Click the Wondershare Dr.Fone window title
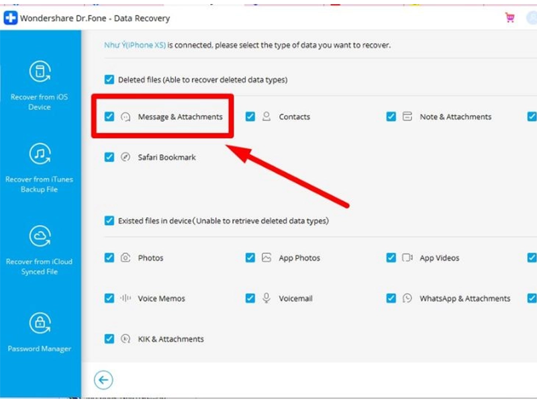The width and height of the screenshot is (537, 403). tap(95, 18)
